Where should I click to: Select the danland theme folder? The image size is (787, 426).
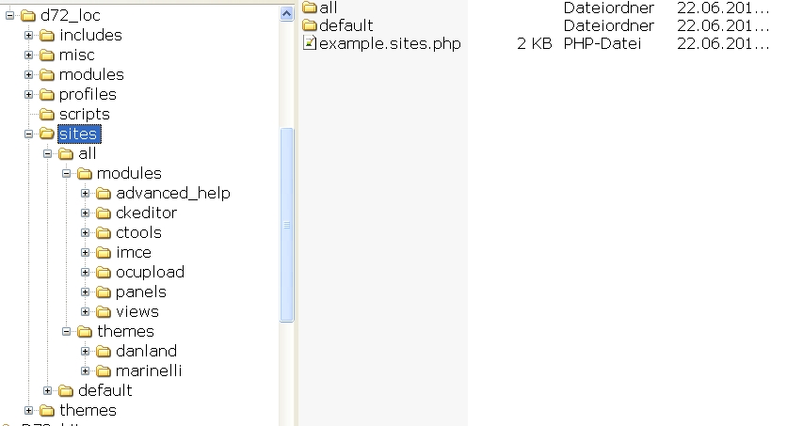146,352
